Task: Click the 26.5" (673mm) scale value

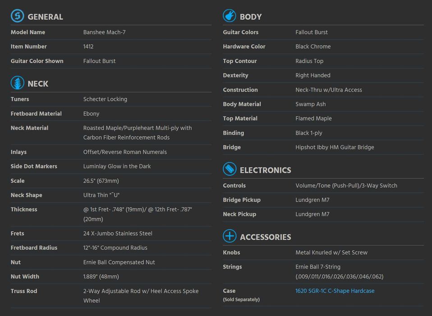Action: [x=101, y=181]
